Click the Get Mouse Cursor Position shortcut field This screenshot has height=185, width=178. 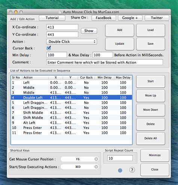pos(80,159)
